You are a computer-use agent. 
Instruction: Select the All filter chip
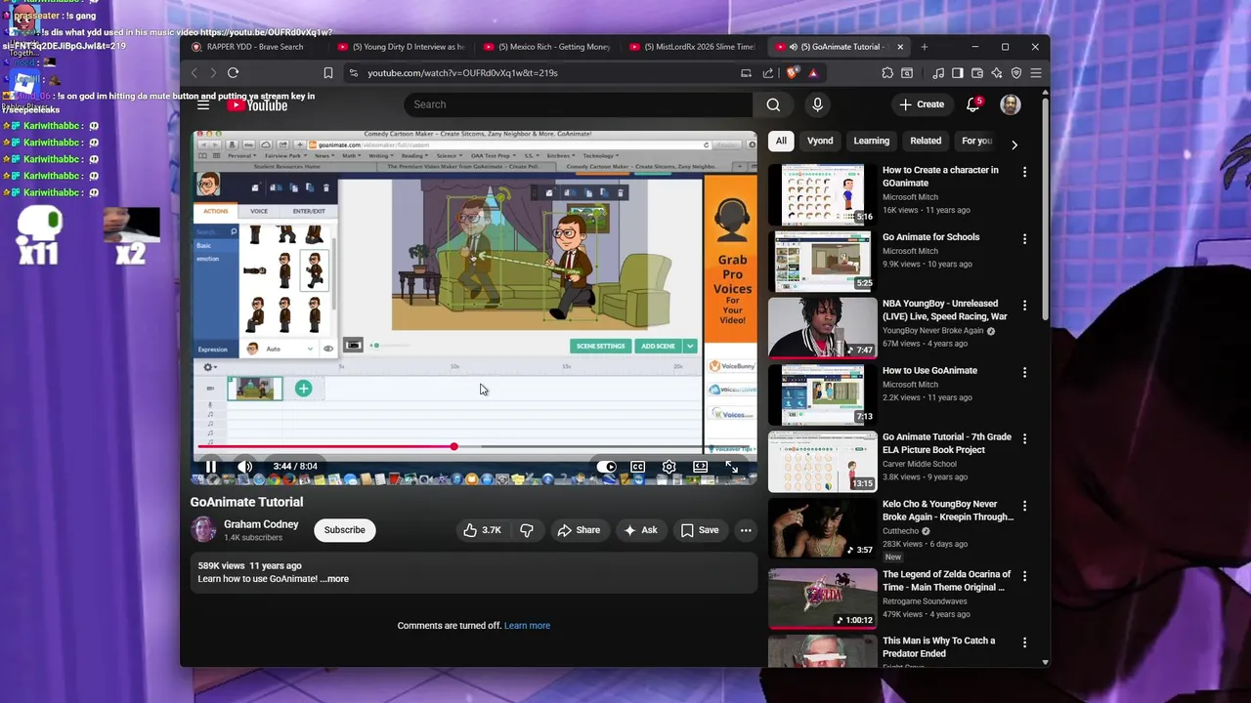781,141
